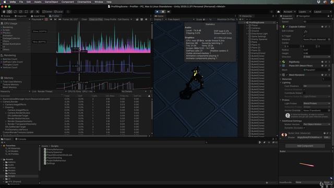Toggle Mesh Renderer enabled checkbox
This screenshot has width=334, height=188.
(x=287, y=75)
